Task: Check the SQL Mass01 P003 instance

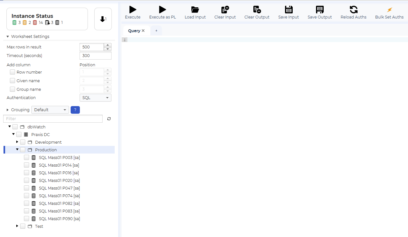Action: 27,157
